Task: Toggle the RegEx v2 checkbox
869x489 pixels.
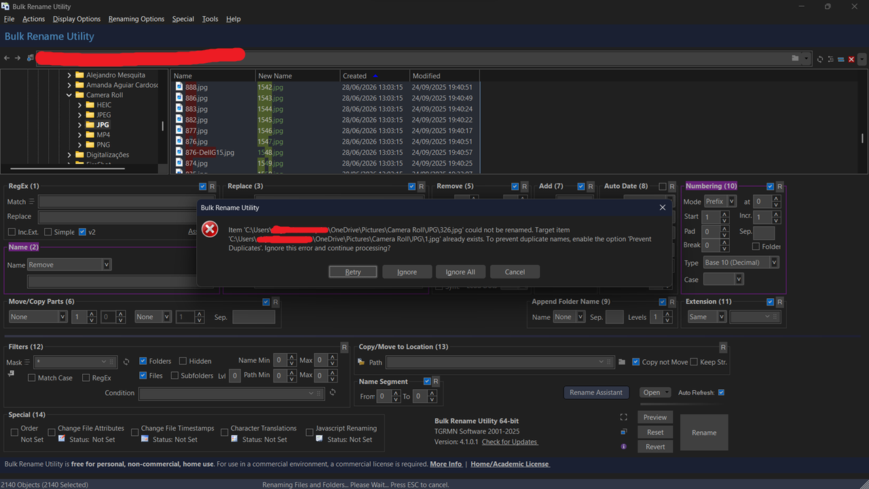Action: 82,232
